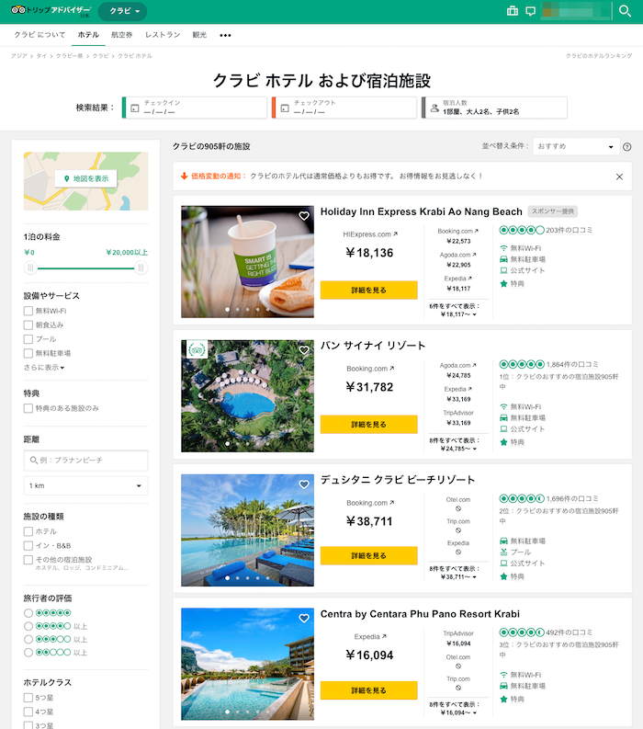Open Holiday Inn Express Krabi Ao Nang Beach title
This screenshot has height=729, width=643.
point(422,212)
